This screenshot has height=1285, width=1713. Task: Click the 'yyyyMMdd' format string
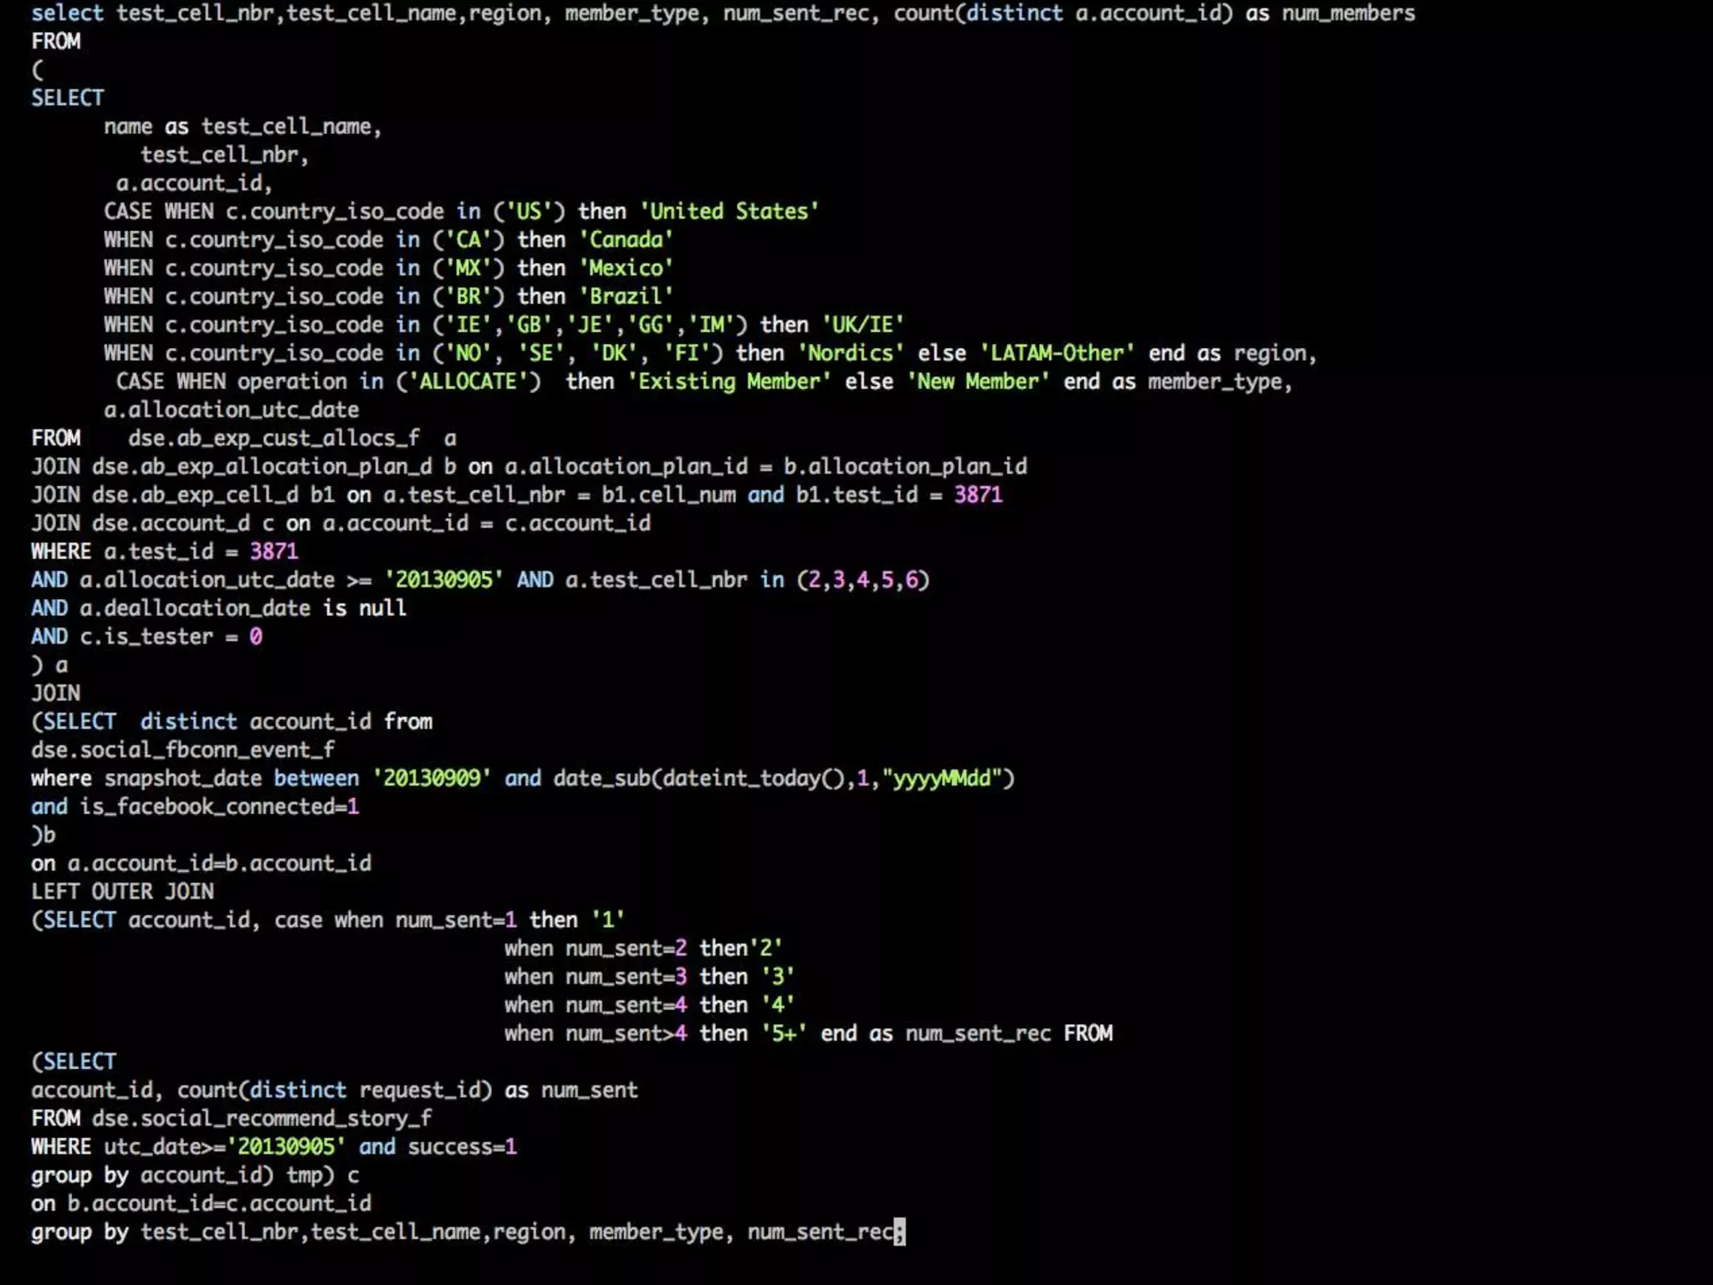coord(942,778)
